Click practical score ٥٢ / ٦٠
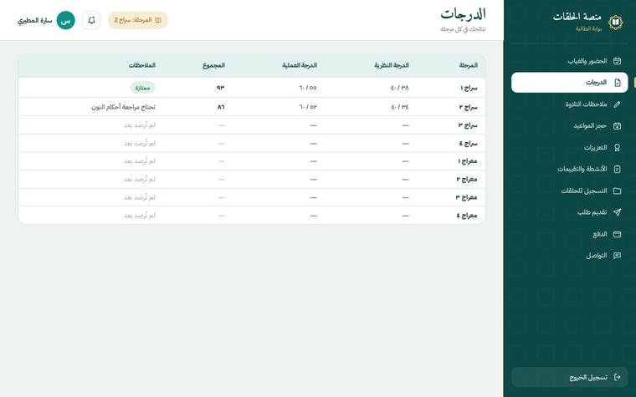 (x=308, y=107)
